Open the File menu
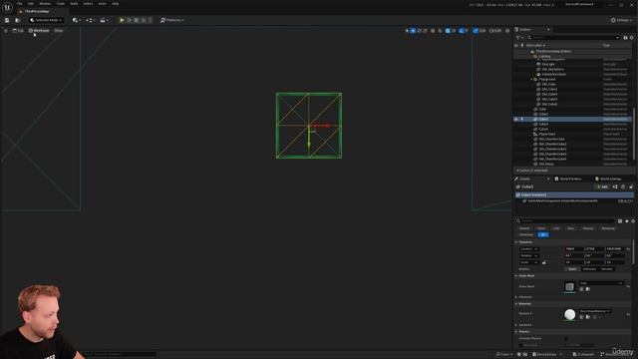 click(x=19, y=4)
